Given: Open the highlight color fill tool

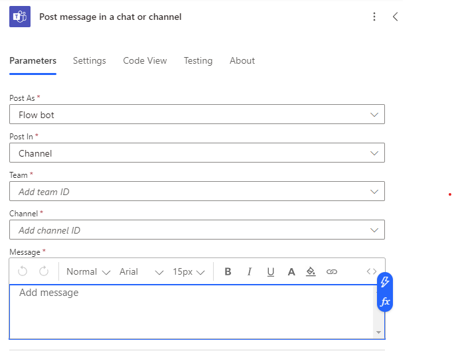Looking at the screenshot, I should (311, 271).
